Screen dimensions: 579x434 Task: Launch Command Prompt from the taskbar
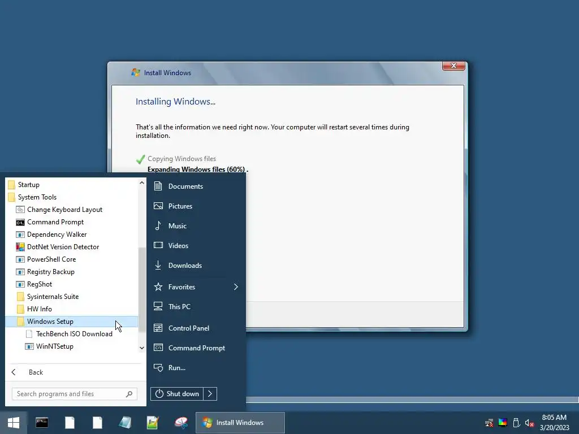[42, 423]
